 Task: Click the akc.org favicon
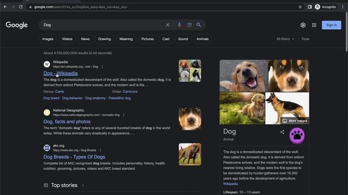click(47, 148)
